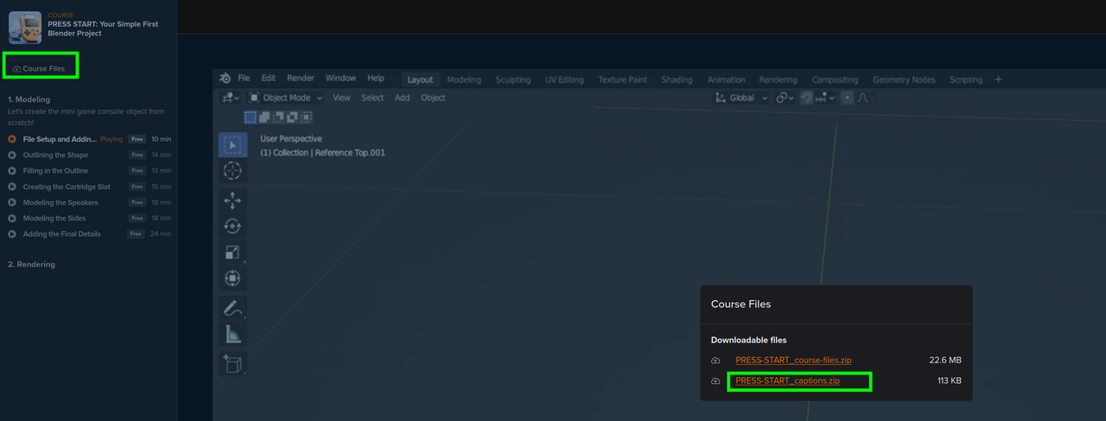The width and height of the screenshot is (1106, 421).
Task: Switch to the UV Editing workspace tab
Action: click(x=564, y=79)
